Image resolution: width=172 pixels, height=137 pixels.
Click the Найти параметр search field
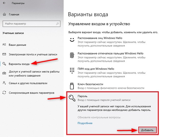click(31, 24)
